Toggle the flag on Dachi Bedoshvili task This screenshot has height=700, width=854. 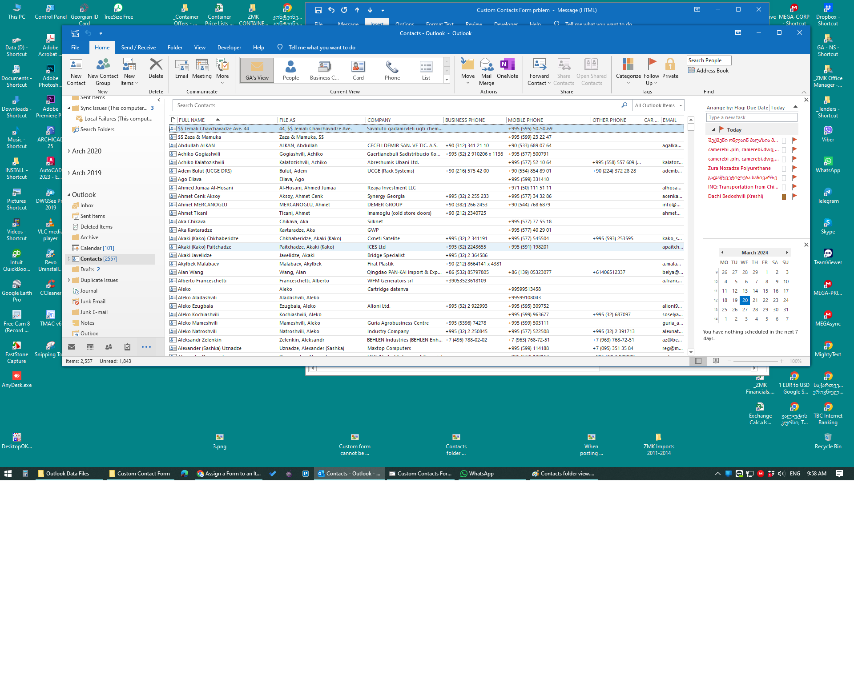(794, 197)
